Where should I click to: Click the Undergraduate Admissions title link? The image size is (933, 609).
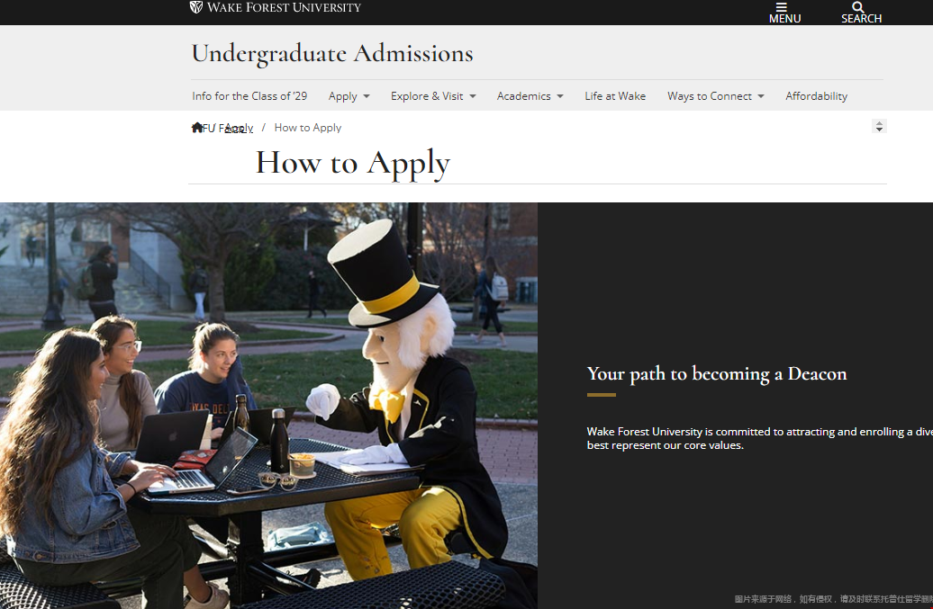tap(332, 53)
